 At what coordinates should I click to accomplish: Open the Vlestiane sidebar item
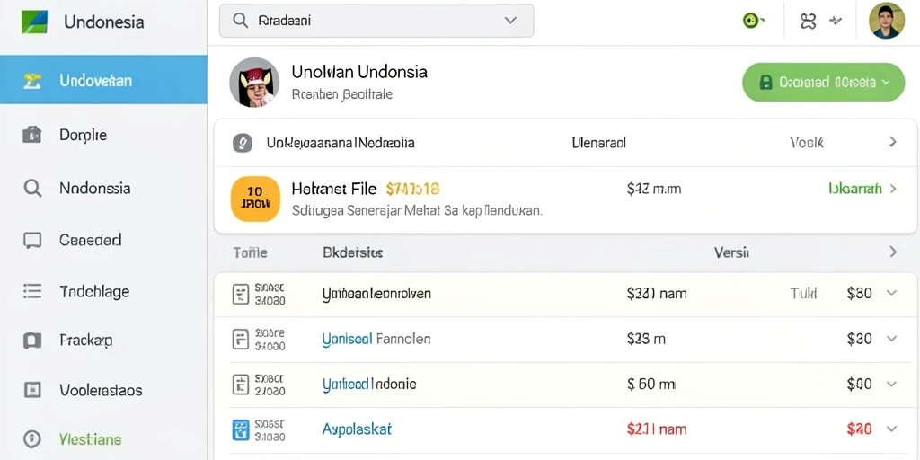click(x=91, y=438)
